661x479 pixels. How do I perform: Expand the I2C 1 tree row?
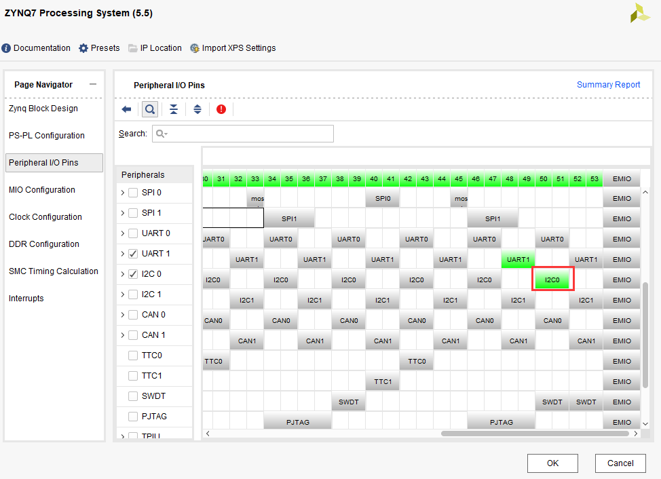122,294
